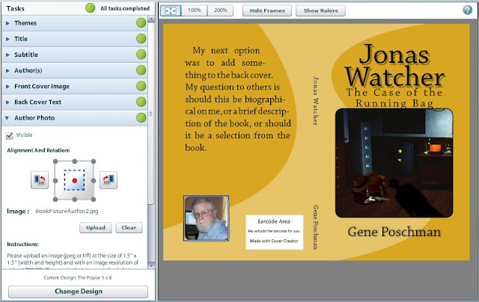The width and height of the screenshot is (479, 302).
Task: Set zoom to 200%
Action: point(221,10)
